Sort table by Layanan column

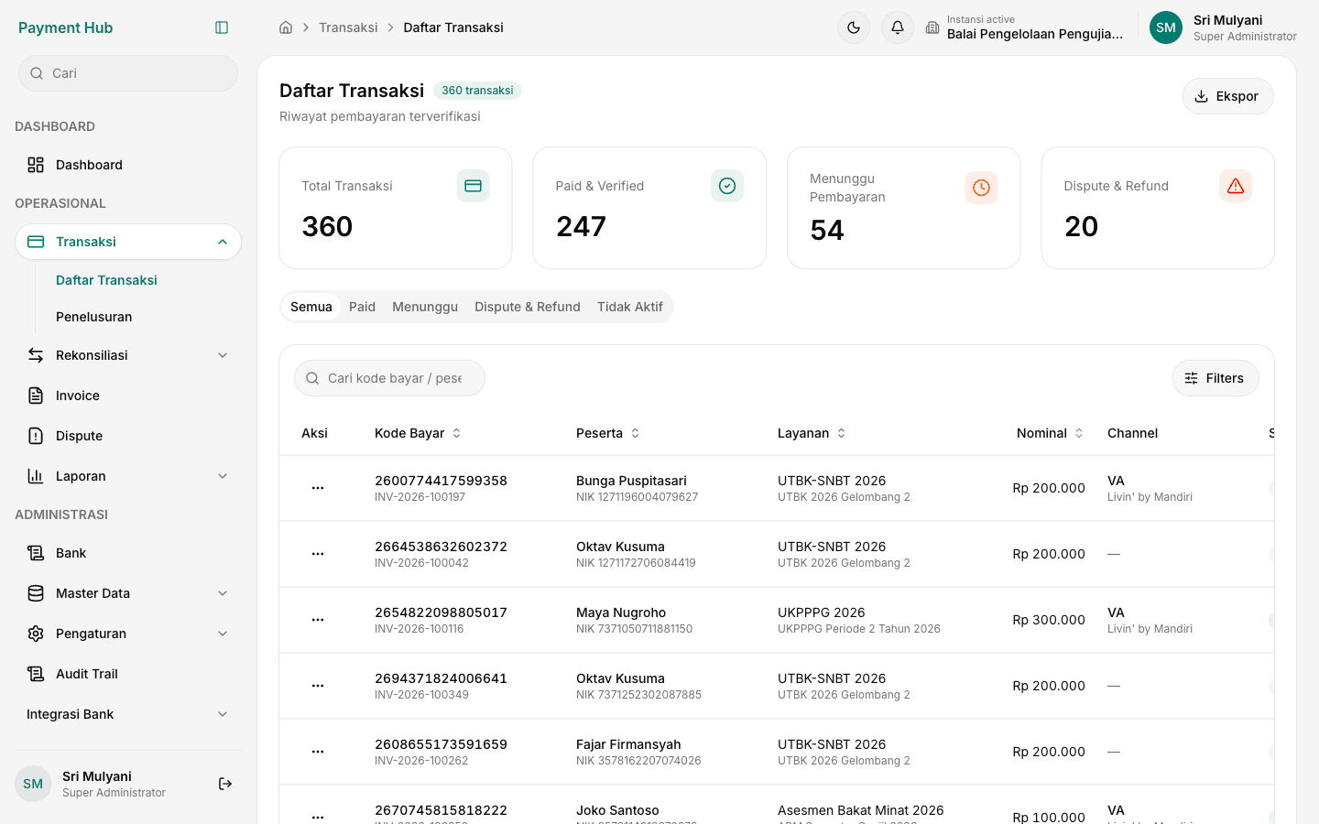812,433
